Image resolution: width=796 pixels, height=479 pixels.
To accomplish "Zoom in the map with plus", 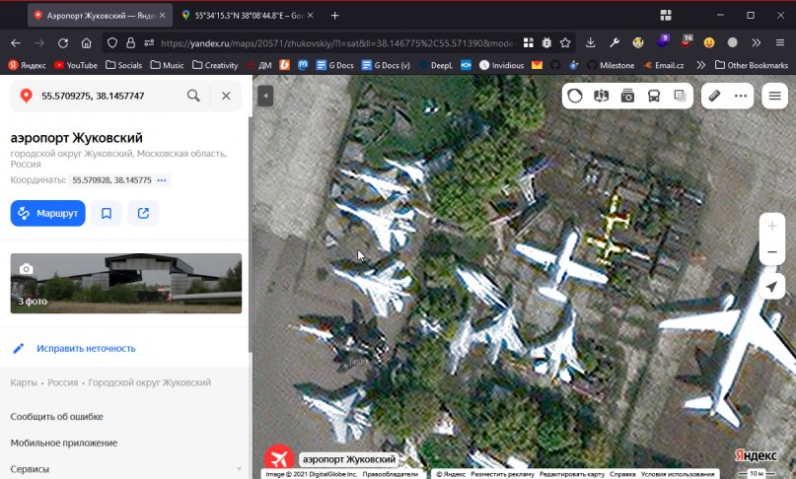I will click(772, 226).
